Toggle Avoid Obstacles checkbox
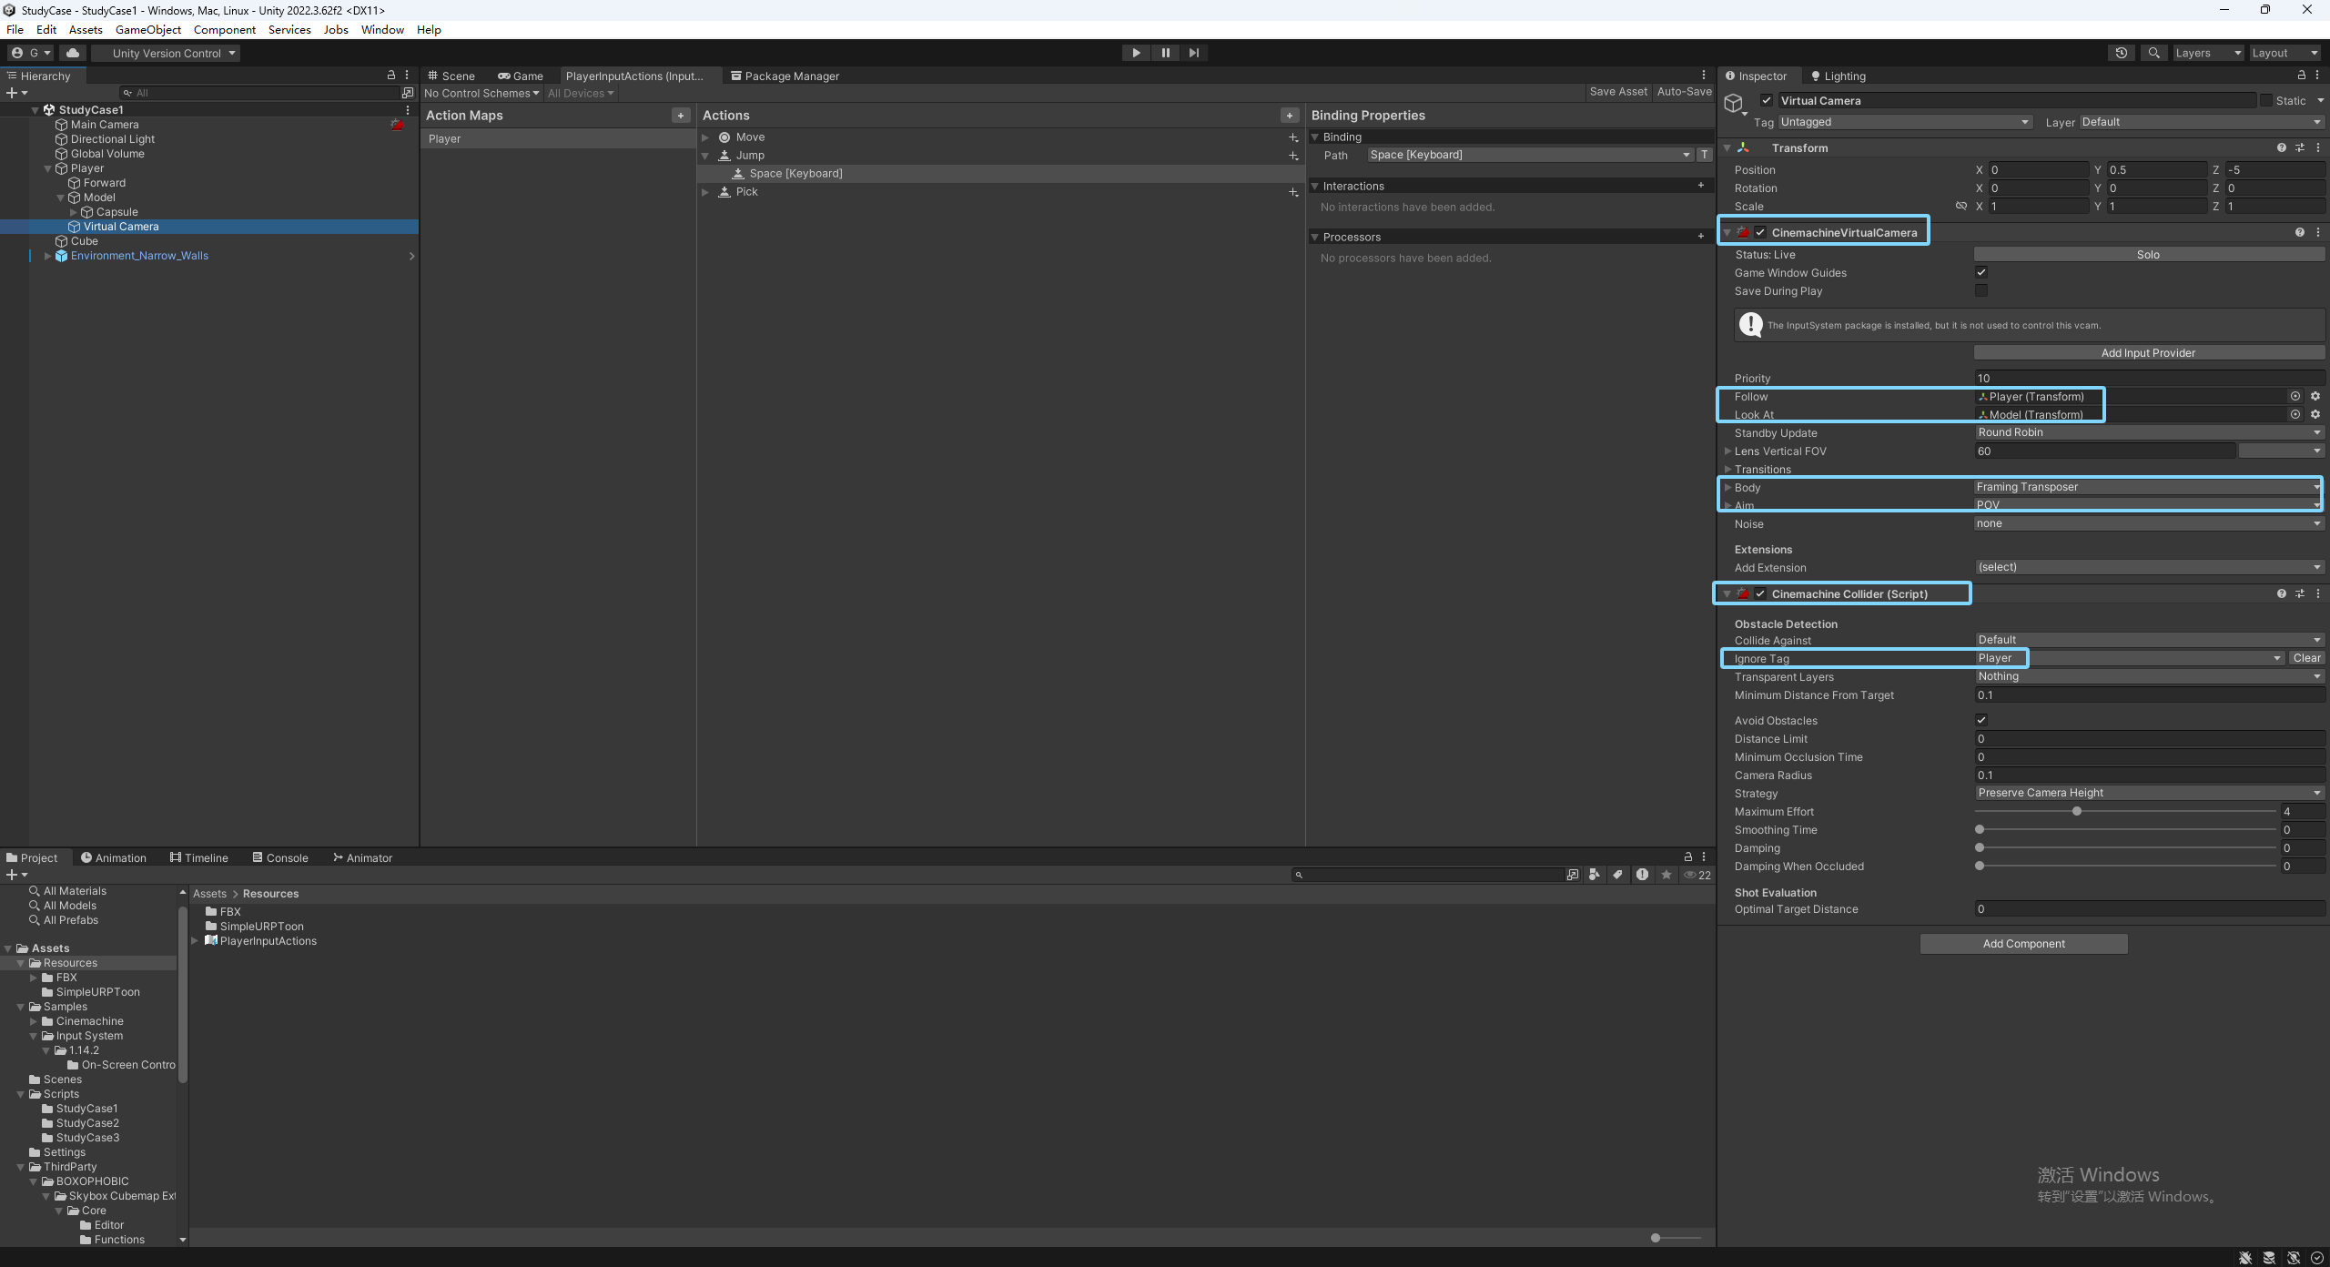Image resolution: width=2330 pixels, height=1267 pixels. click(x=1980, y=720)
